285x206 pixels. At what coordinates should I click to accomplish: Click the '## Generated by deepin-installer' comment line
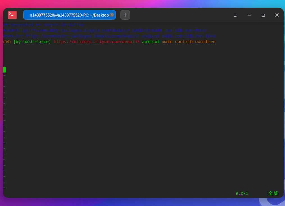tap(44, 25)
